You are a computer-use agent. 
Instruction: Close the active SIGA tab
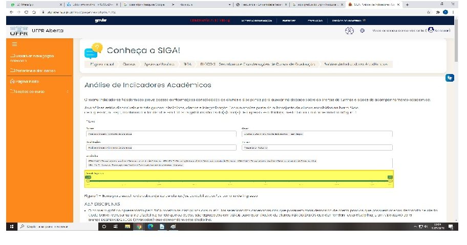[x=398, y=5]
